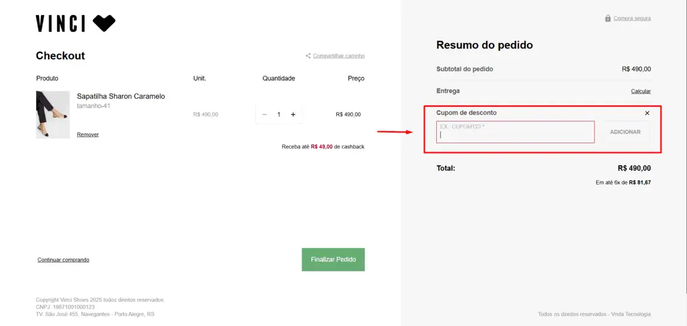Image resolution: width=687 pixels, height=326 pixels.
Task: Open the Sapatilha Sharon Caramelo product thumbnail
Action: pyautogui.click(x=53, y=114)
